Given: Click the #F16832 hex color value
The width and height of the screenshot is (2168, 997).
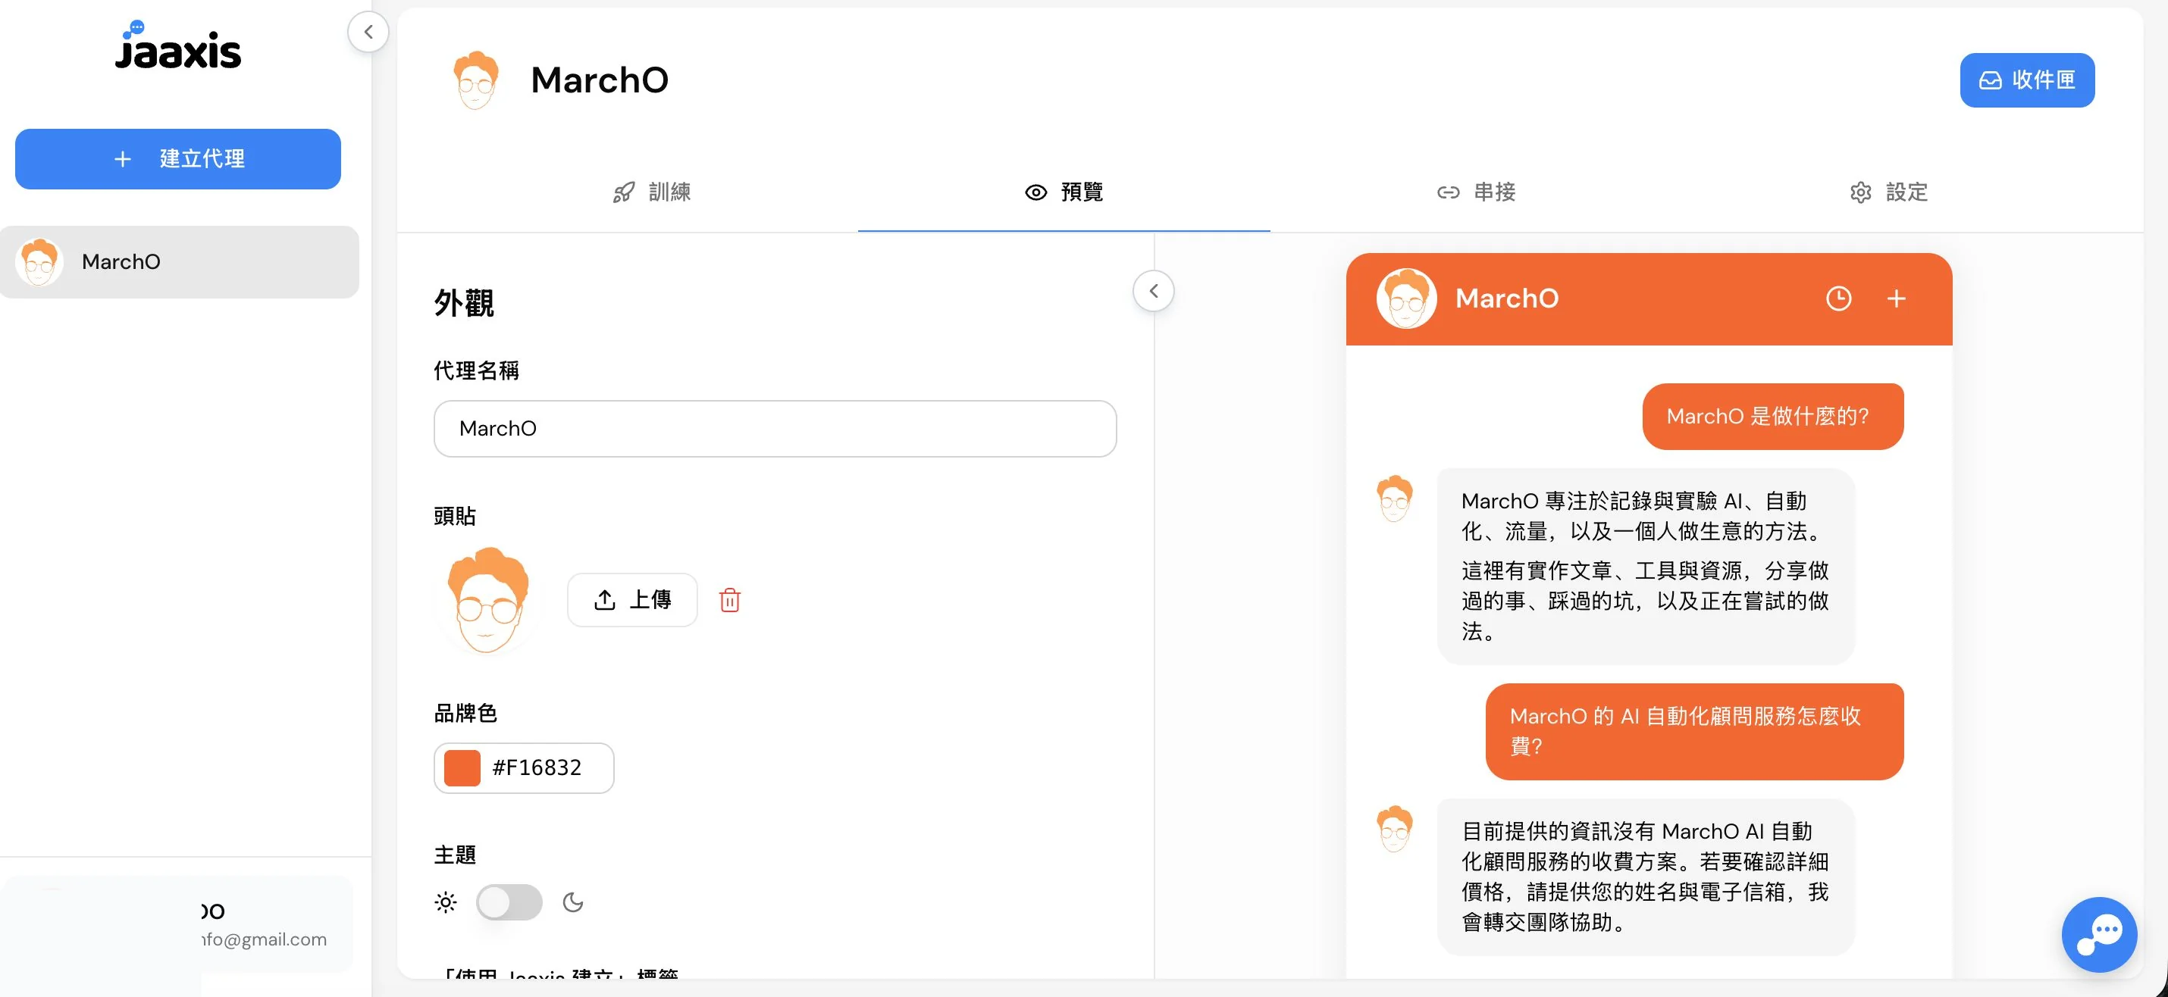Looking at the screenshot, I should pos(537,767).
